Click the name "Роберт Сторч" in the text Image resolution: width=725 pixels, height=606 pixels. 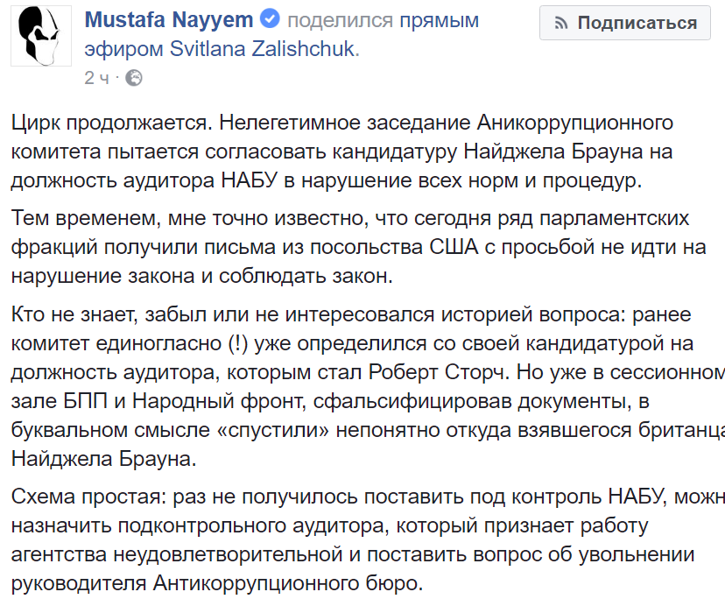tap(439, 372)
